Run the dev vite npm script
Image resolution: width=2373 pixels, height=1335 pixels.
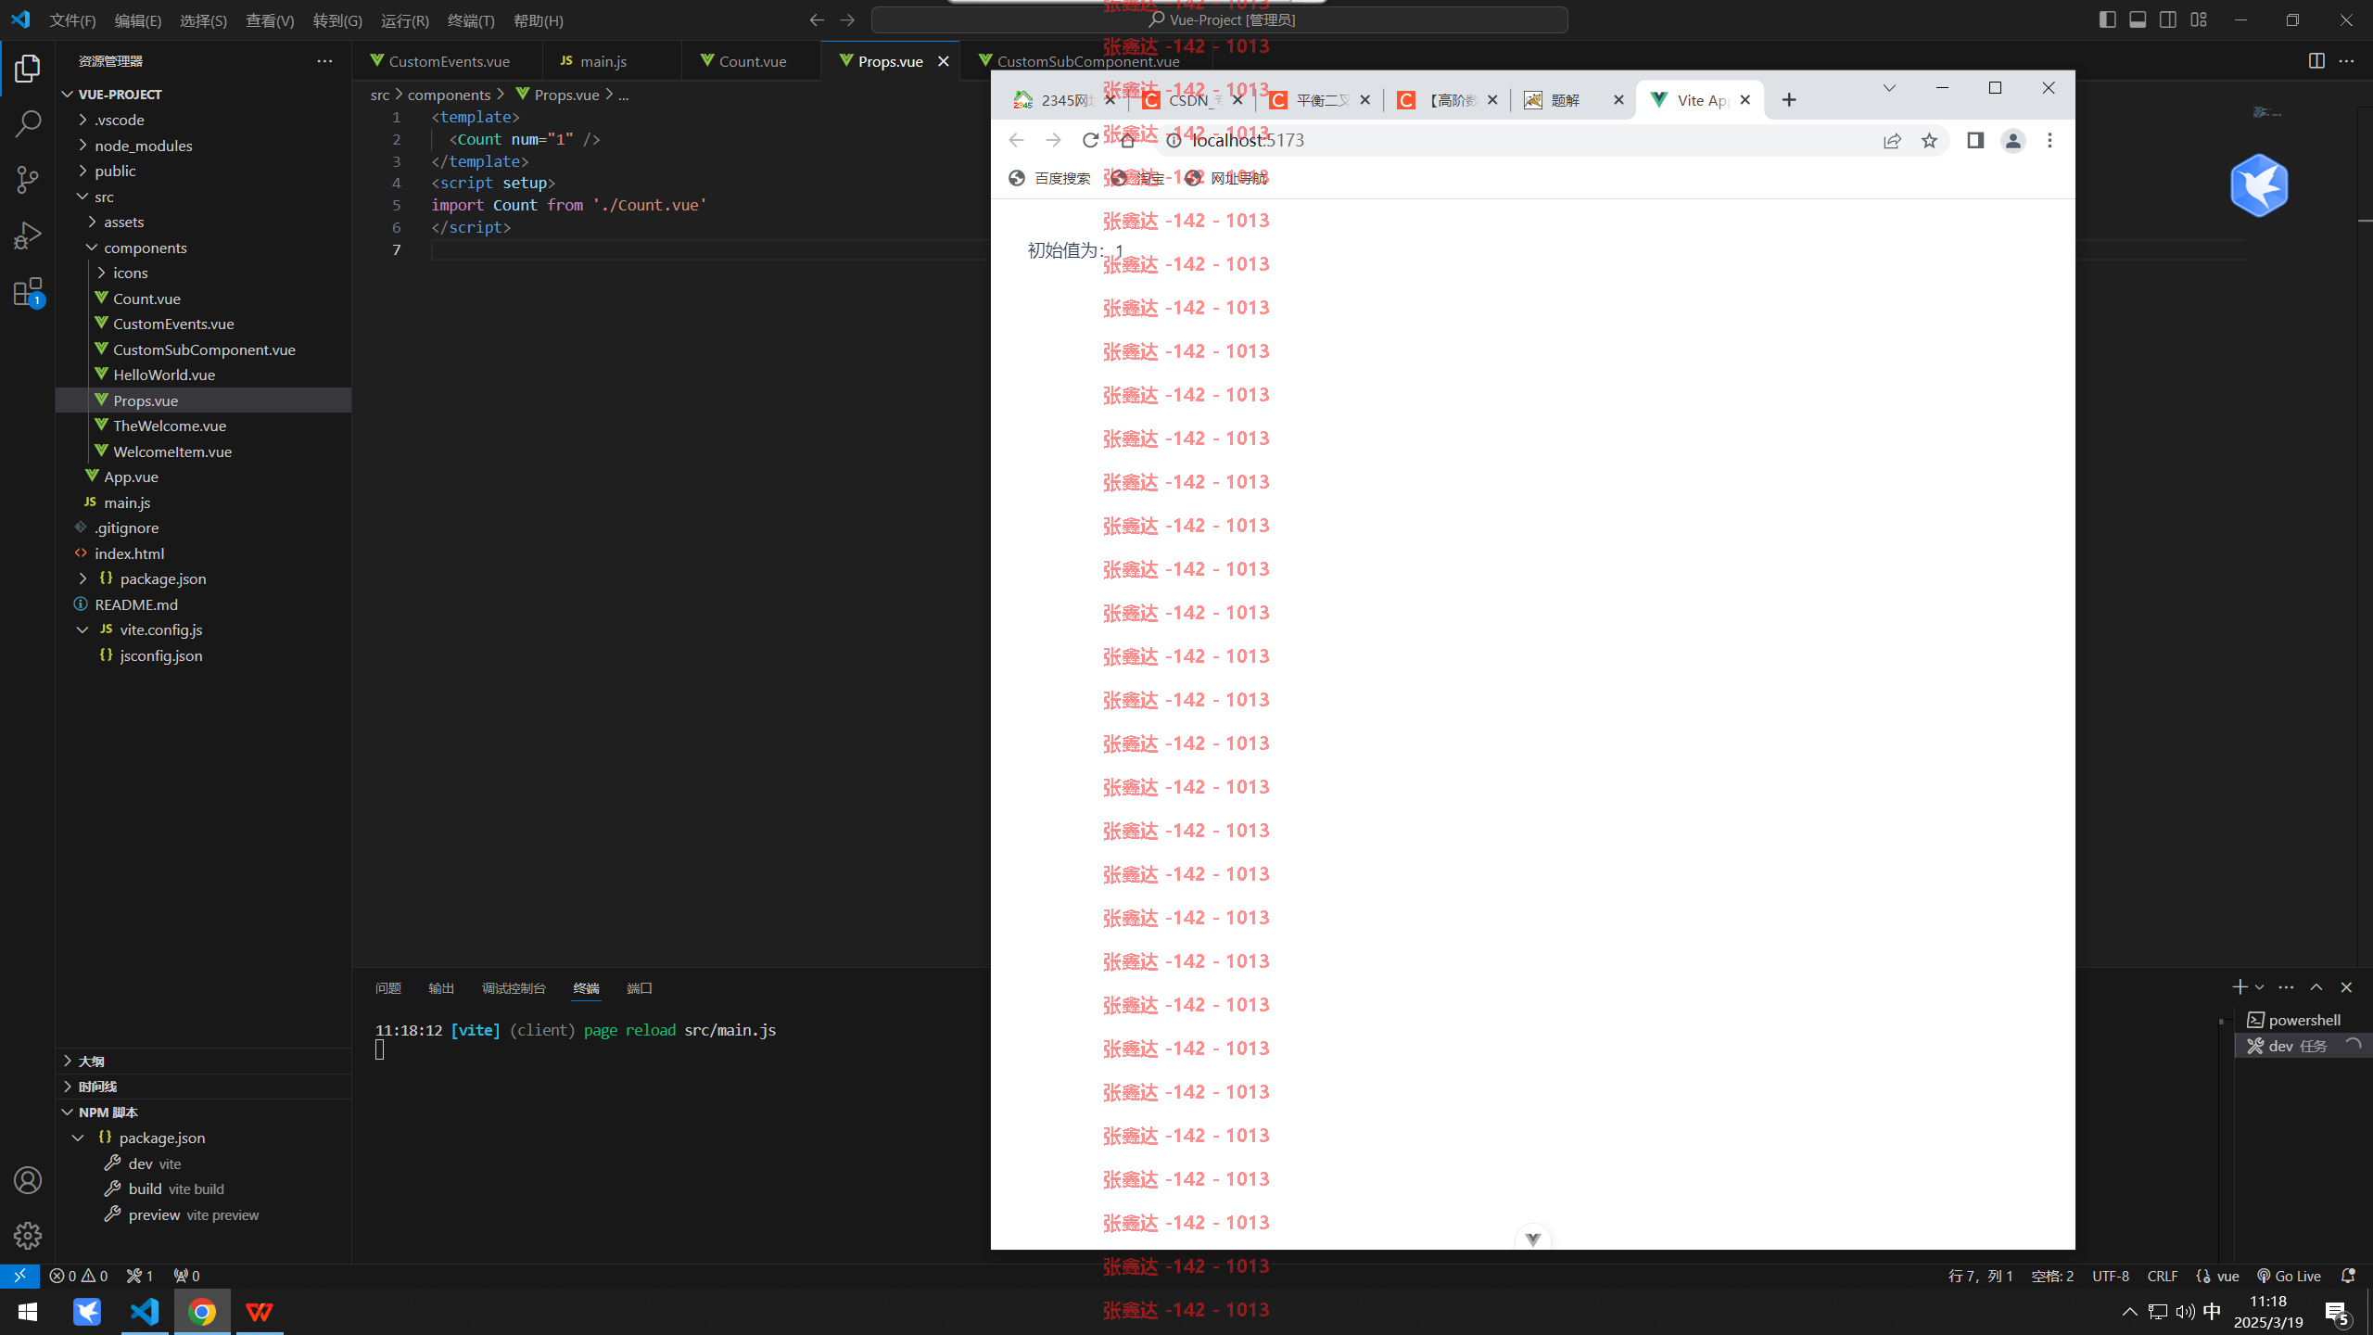(203, 1163)
